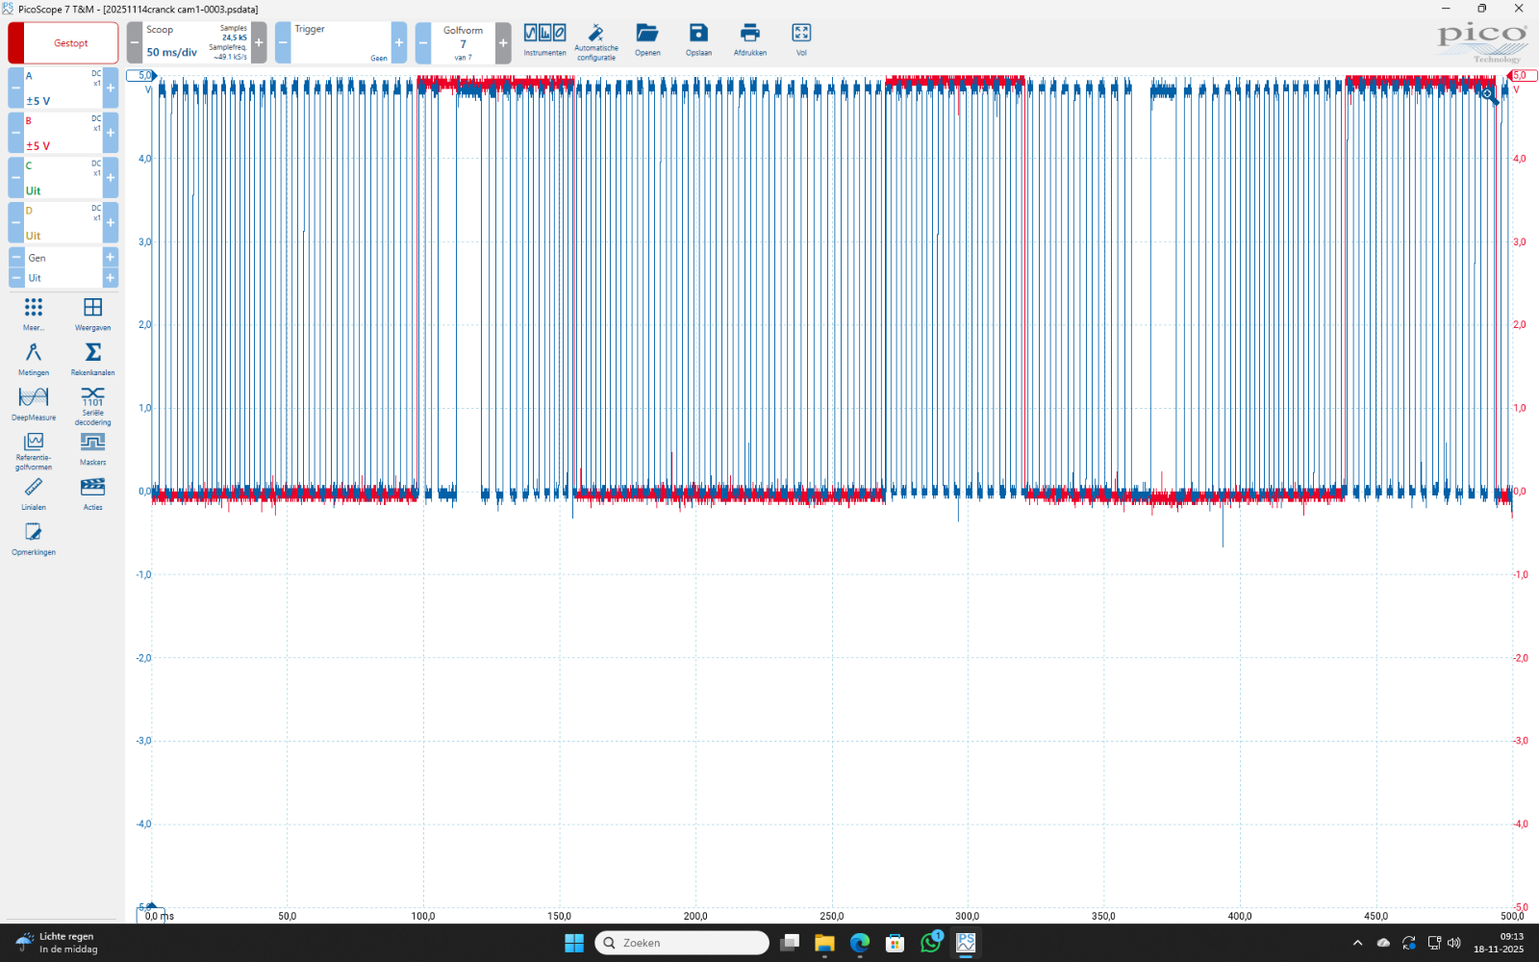
Task: Open the Acties tool
Action: pyautogui.click(x=93, y=494)
